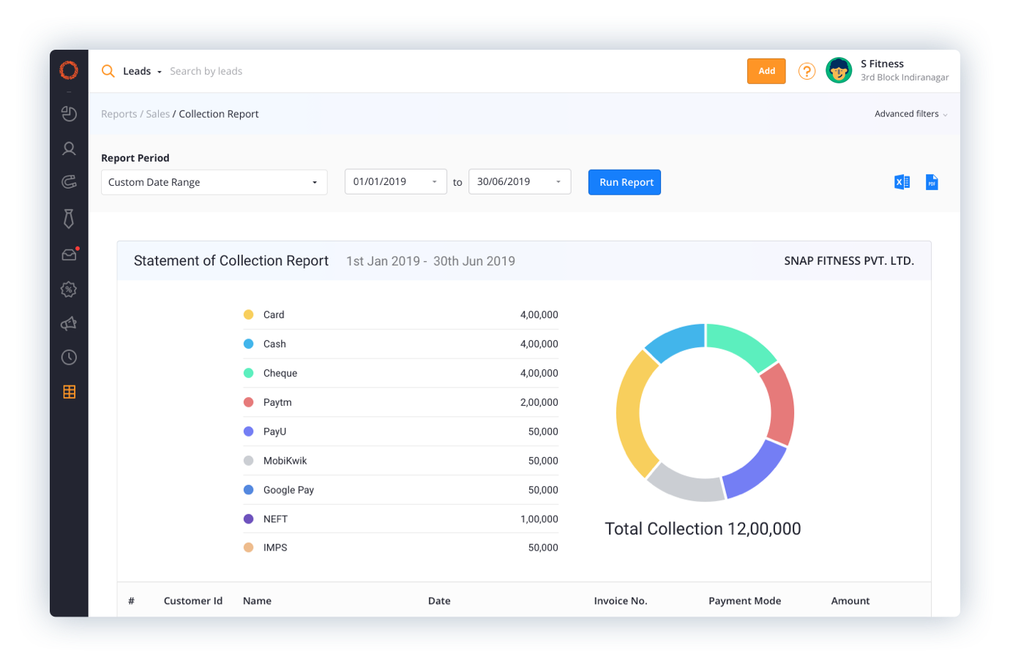Open the Leads search category dropdown
This screenshot has width=1010, height=667.
142,72
